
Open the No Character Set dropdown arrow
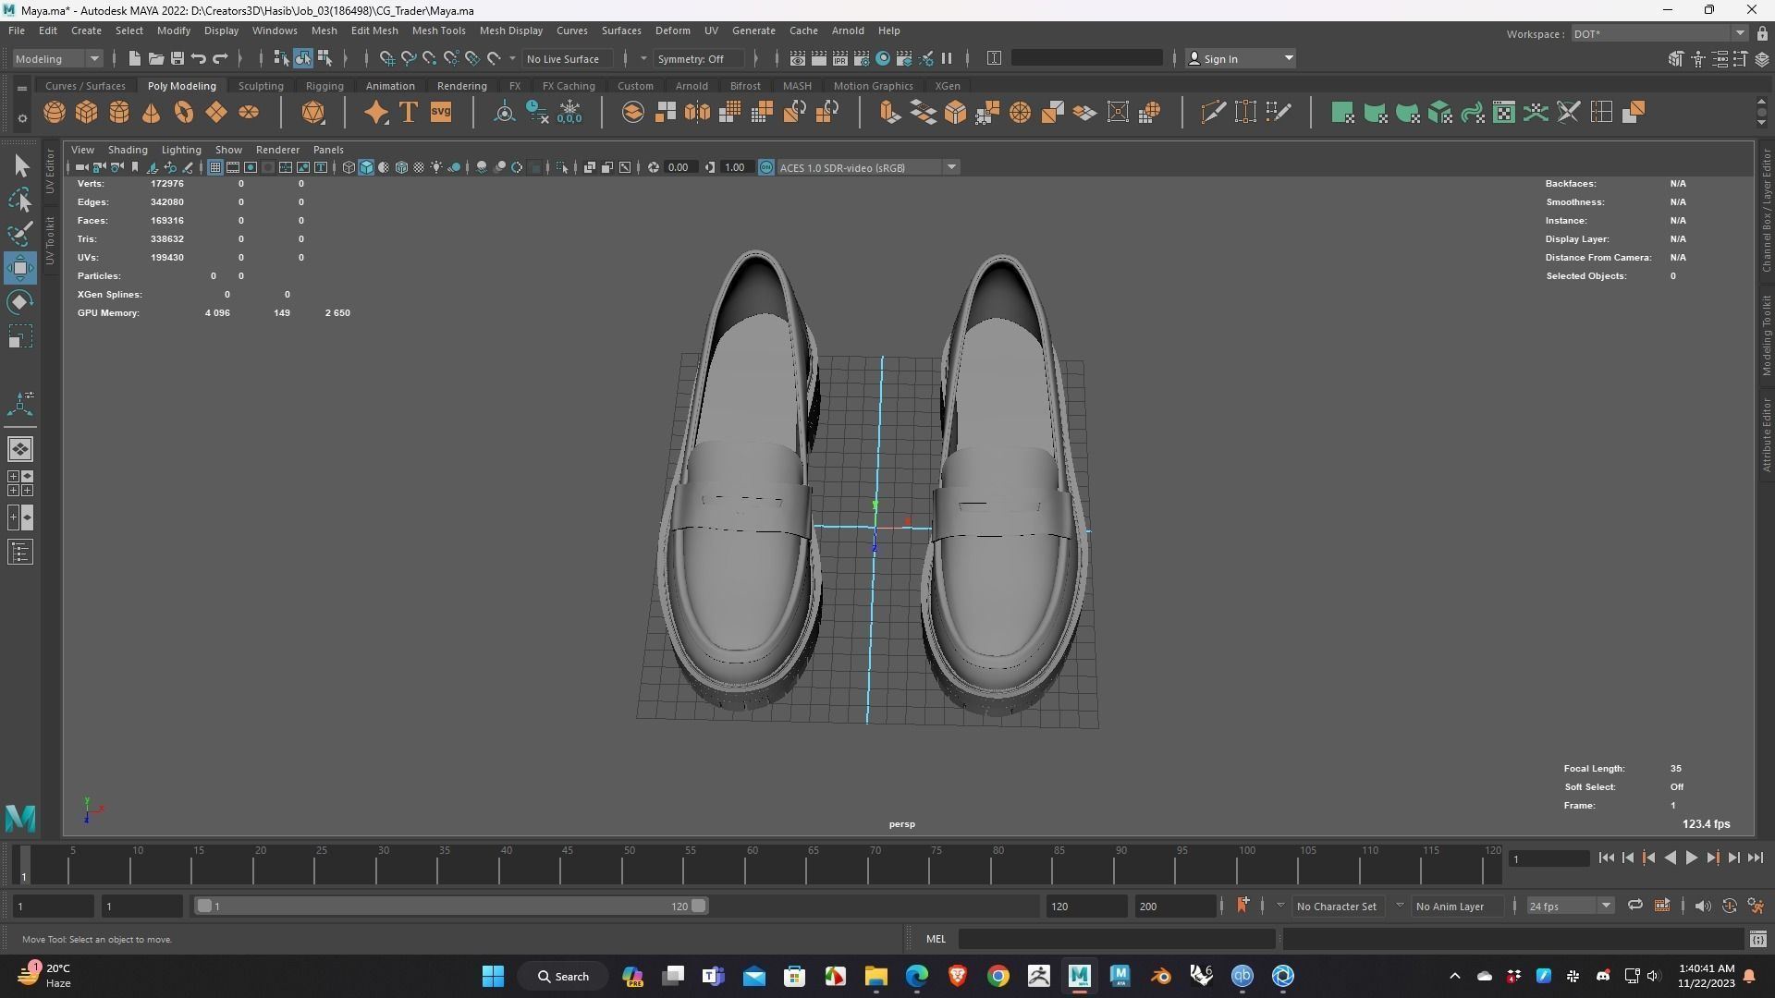[x=1280, y=906]
